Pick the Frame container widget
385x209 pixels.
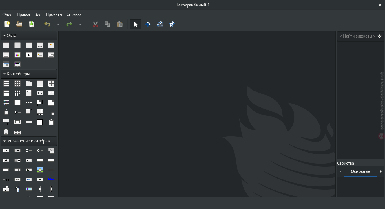coord(40,83)
